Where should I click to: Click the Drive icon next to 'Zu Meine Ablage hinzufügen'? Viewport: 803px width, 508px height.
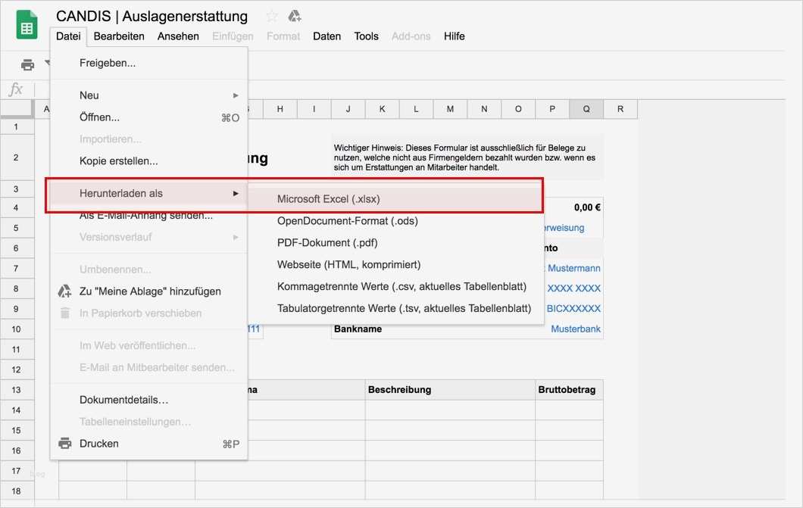tap(65, 291)
